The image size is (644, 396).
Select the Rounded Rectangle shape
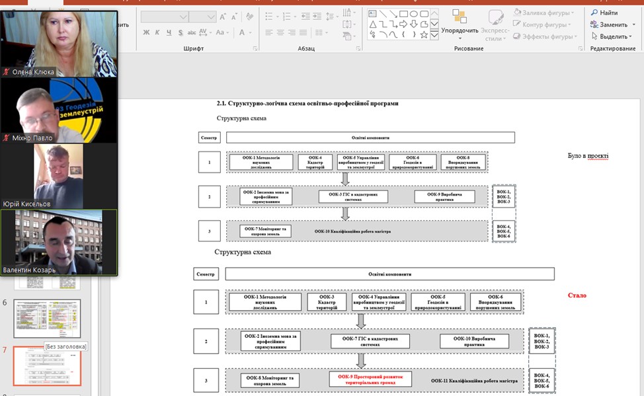pyautogui.click(x=424, y=14)
